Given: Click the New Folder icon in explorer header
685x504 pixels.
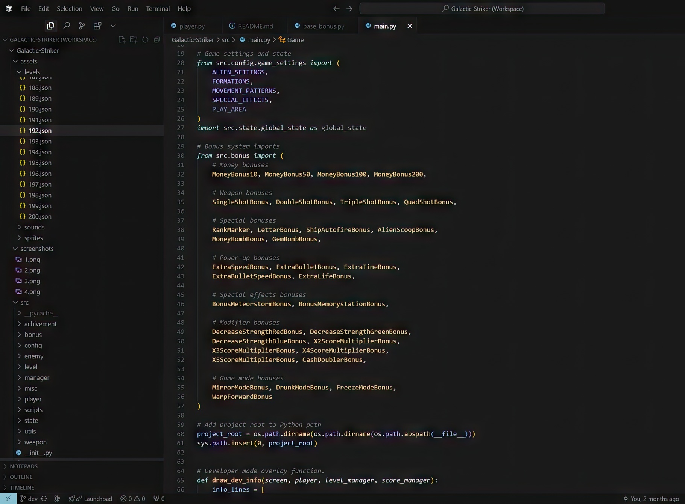Looking at the screenshot, I should 134,39.
